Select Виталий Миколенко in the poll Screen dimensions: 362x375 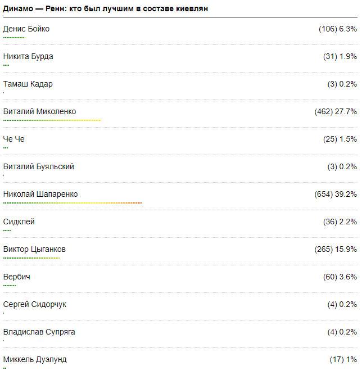39,111
